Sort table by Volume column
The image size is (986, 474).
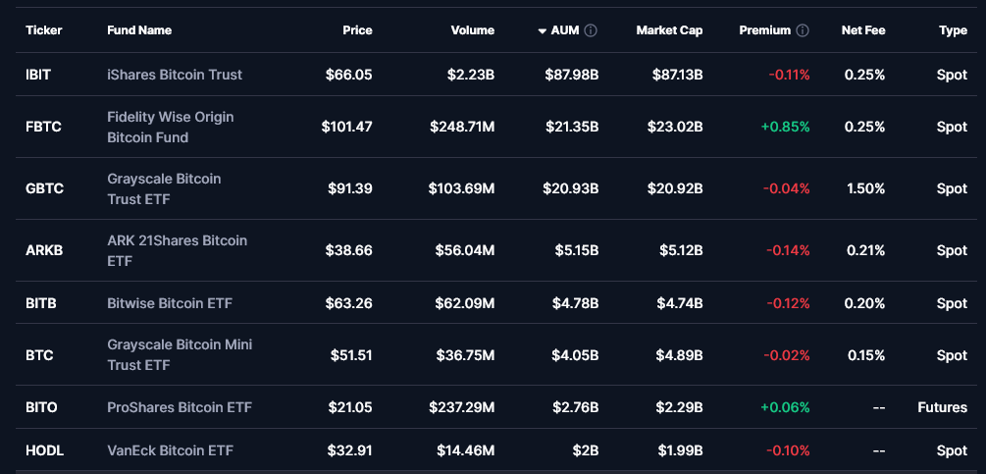472,30
